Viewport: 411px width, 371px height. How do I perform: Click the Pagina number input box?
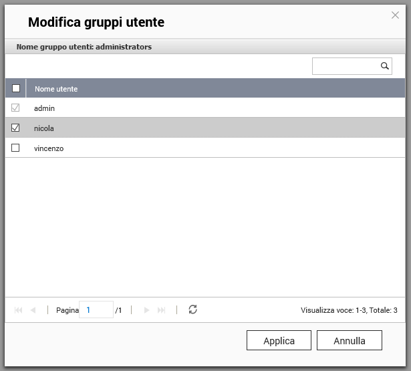(96, 310)
